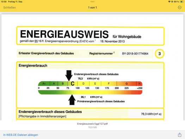Tap the battery status icon
This screenshot has width=185, height=139.
(182, 2)
